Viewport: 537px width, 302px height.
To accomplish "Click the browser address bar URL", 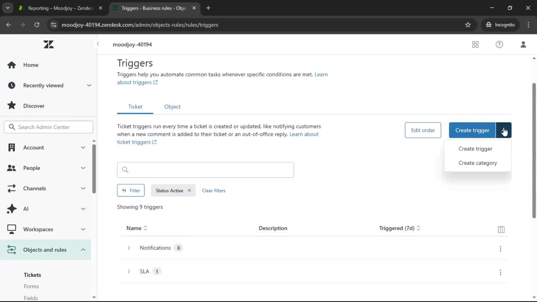I will [140, 25].
